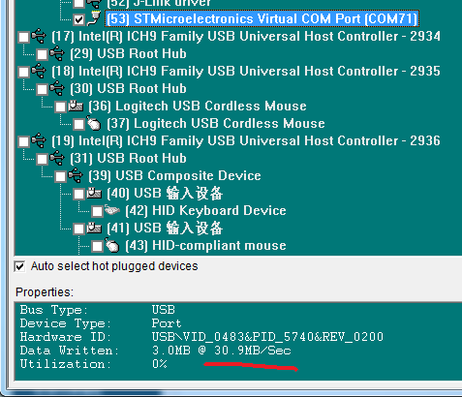Click keyboard icon of item 42
462x397 pixels.
tap(112, 210)
